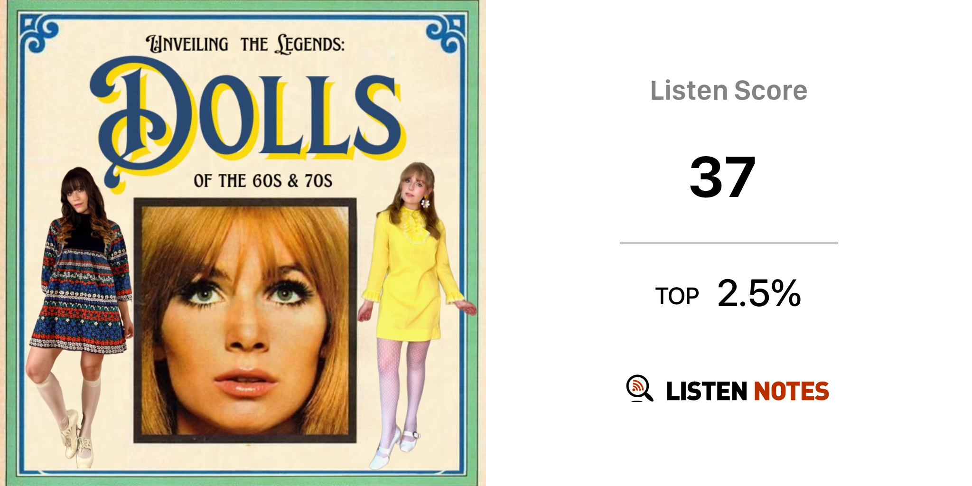Click the white shoes of yellow-dress woman
The width and height of the screenshot is (972, 486).
point(393,447)
